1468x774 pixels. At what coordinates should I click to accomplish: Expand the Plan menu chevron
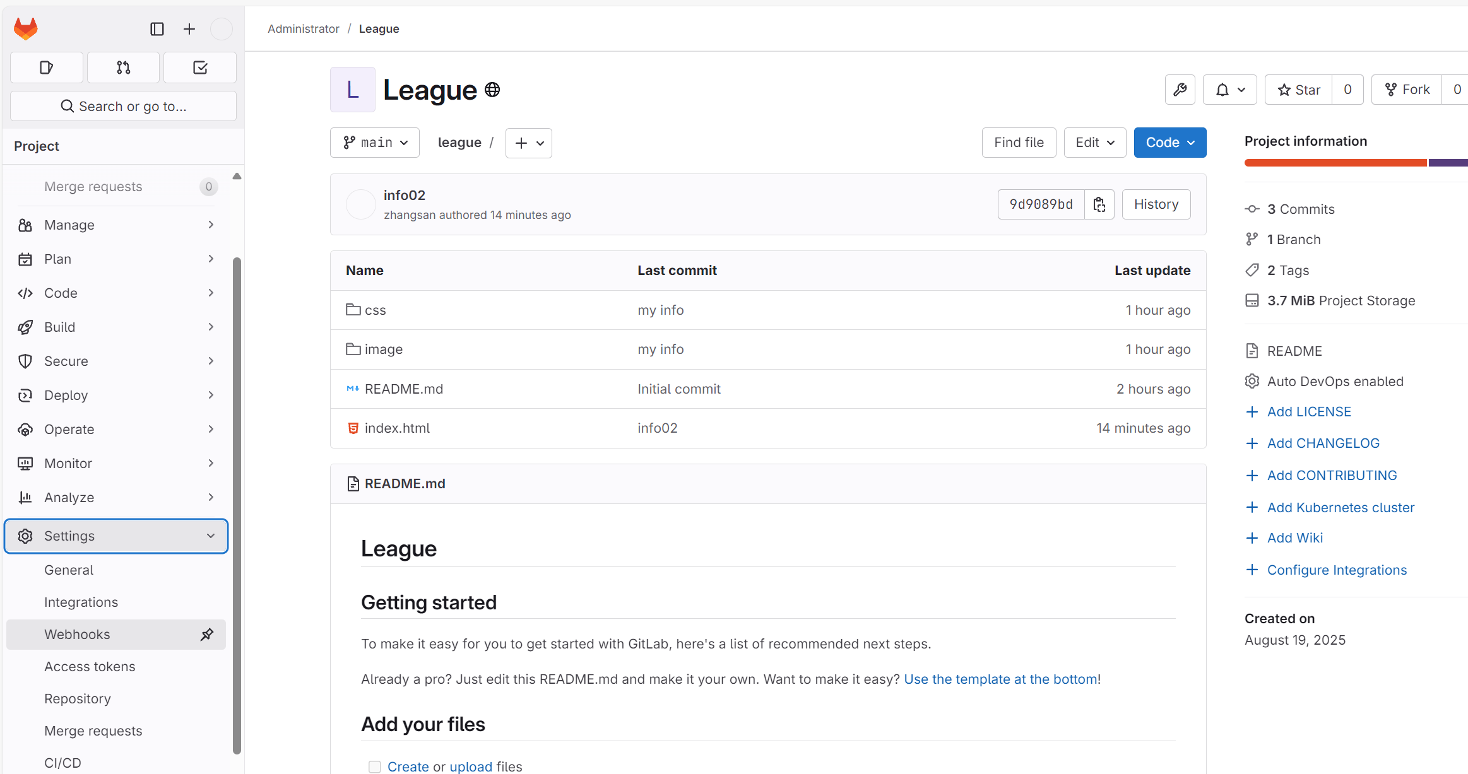tap(211, 259)
